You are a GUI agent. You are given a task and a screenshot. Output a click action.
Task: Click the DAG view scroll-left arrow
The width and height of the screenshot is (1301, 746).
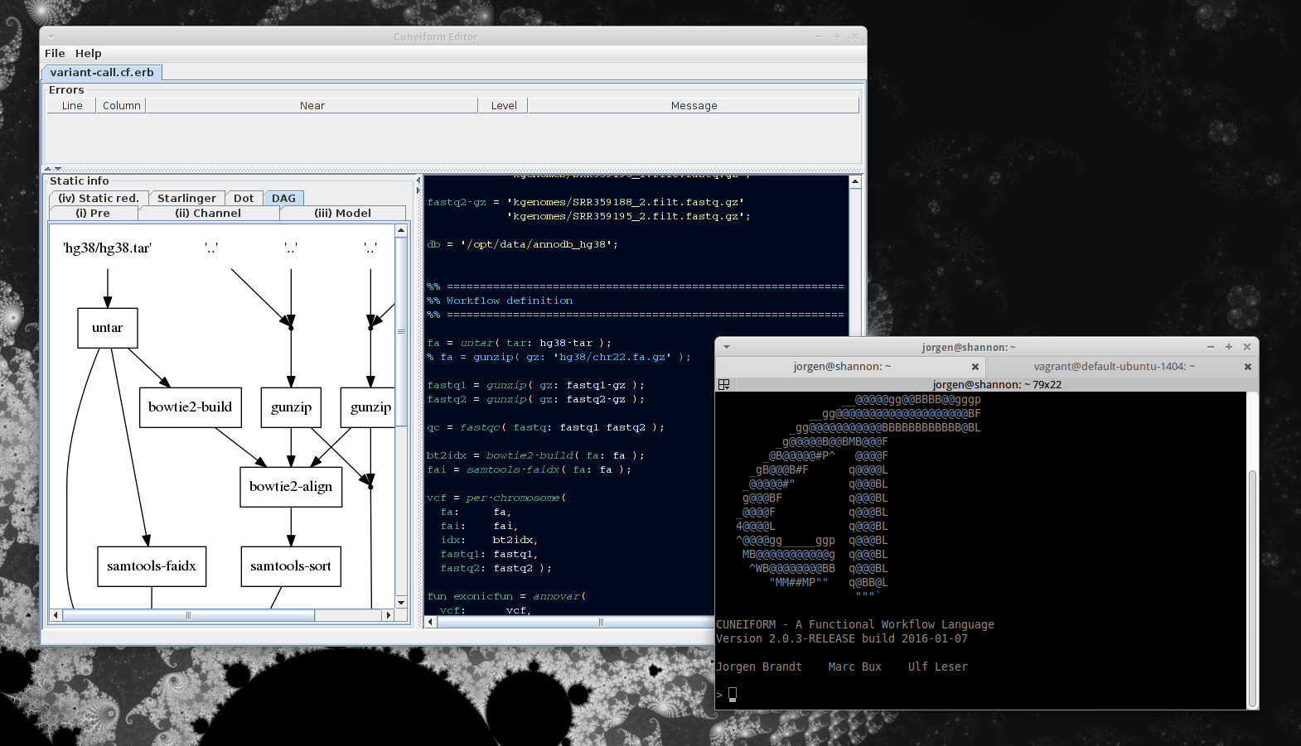click(56, 615)
